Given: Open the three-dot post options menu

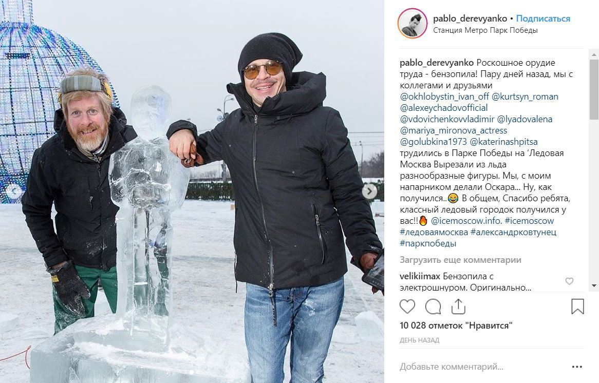Looking at the screenshot, I should point(577,367).
